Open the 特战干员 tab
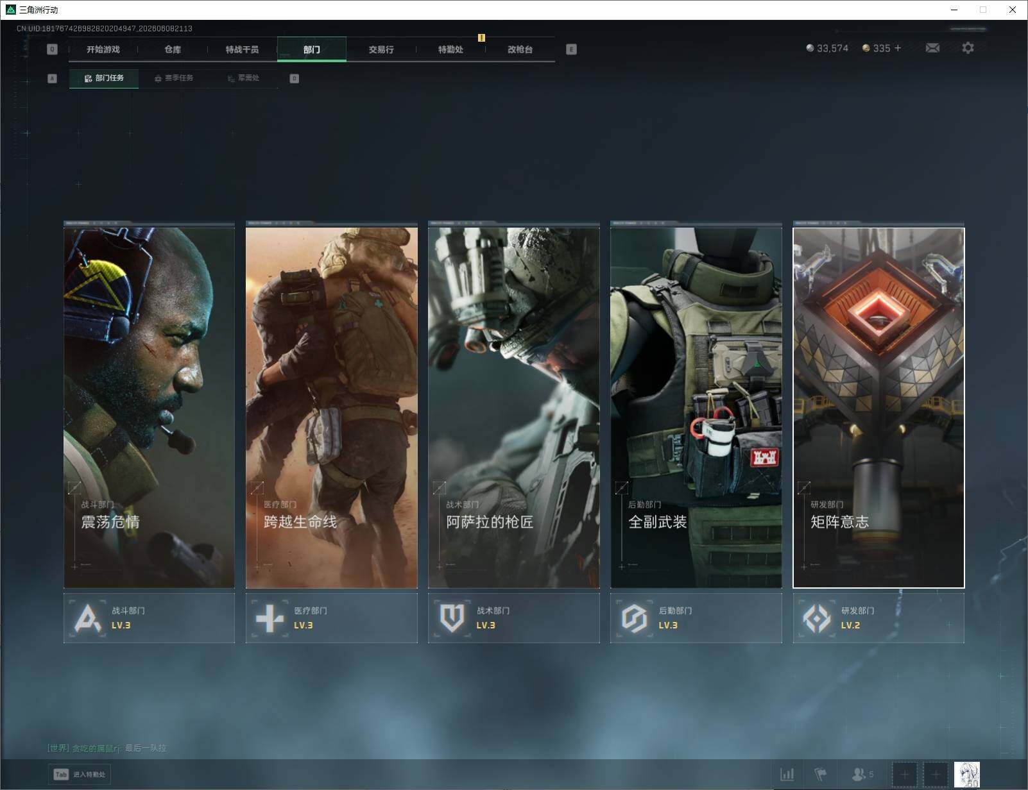Image resolution: width=1028 pixels, height=790 pixels. 242,49
